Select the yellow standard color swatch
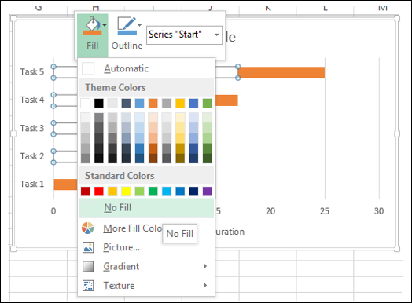 pos(126,192)
